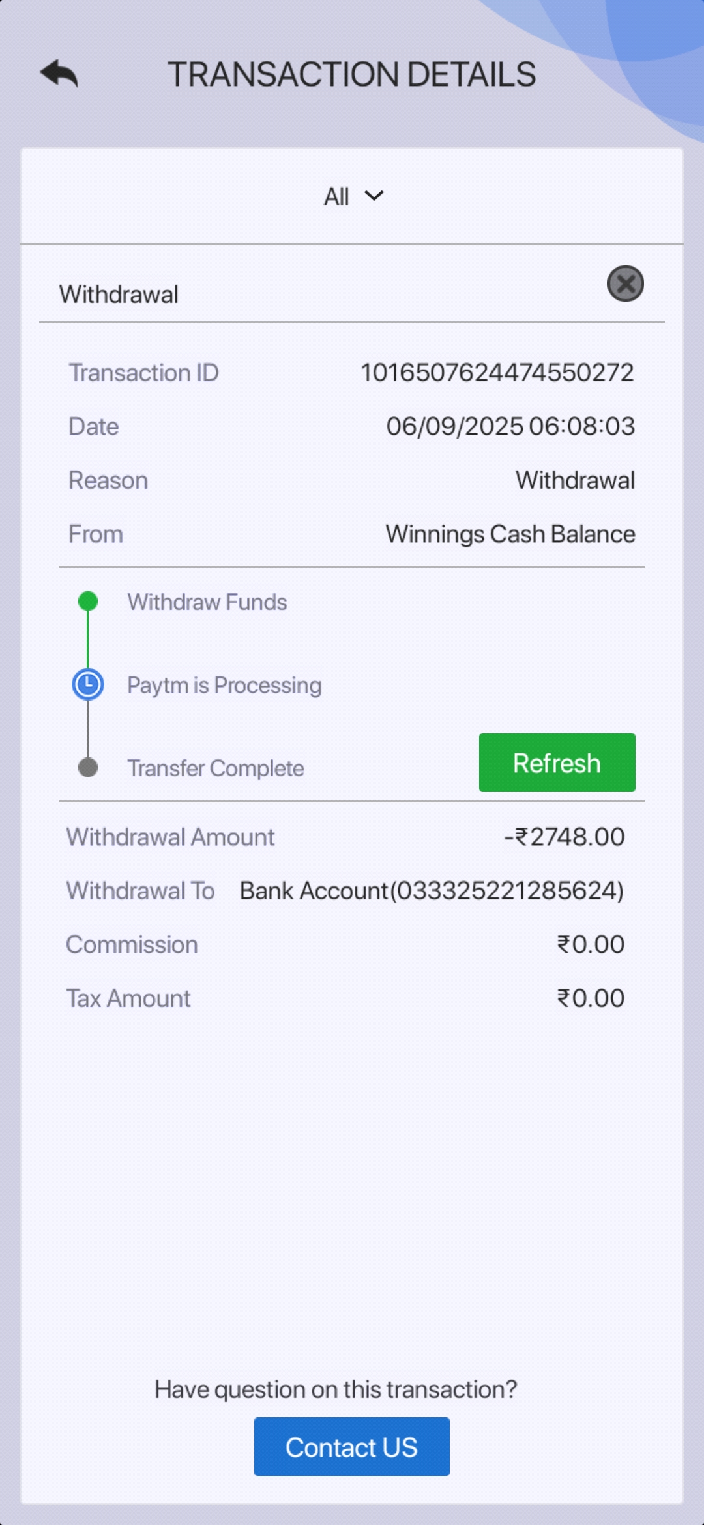The height and width of the screenshot is (1525, 704).
Task: Click the Commission ₹0.00 value
Action: point(591,944)
